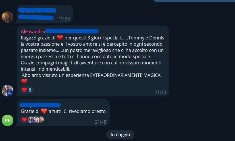Click redacted sender name above 'Grazie di' message

pyautogui.click(x=40, y=105)
